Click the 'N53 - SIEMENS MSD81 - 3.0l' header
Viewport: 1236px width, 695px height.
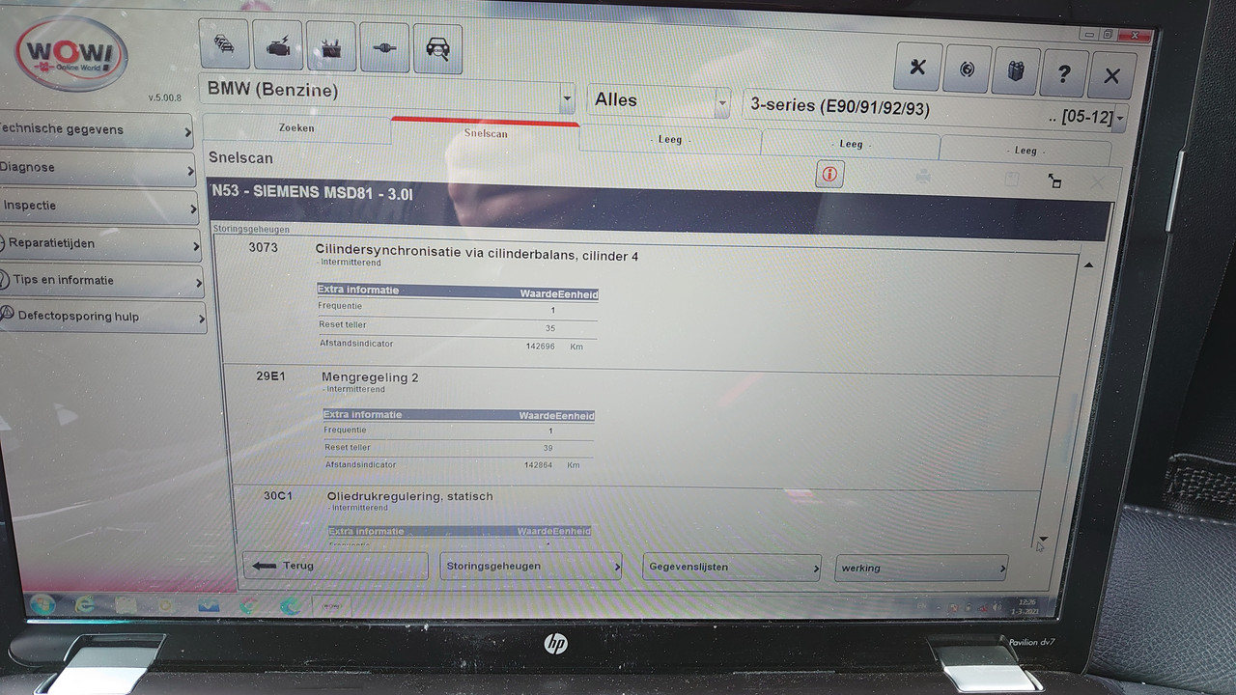click(x=313, y=192)
